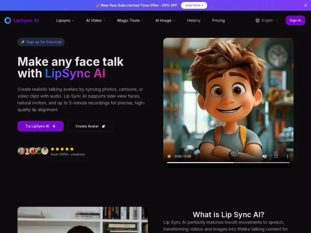Open the AI Image dropdown
311x233 pixels.
[165, 21]
